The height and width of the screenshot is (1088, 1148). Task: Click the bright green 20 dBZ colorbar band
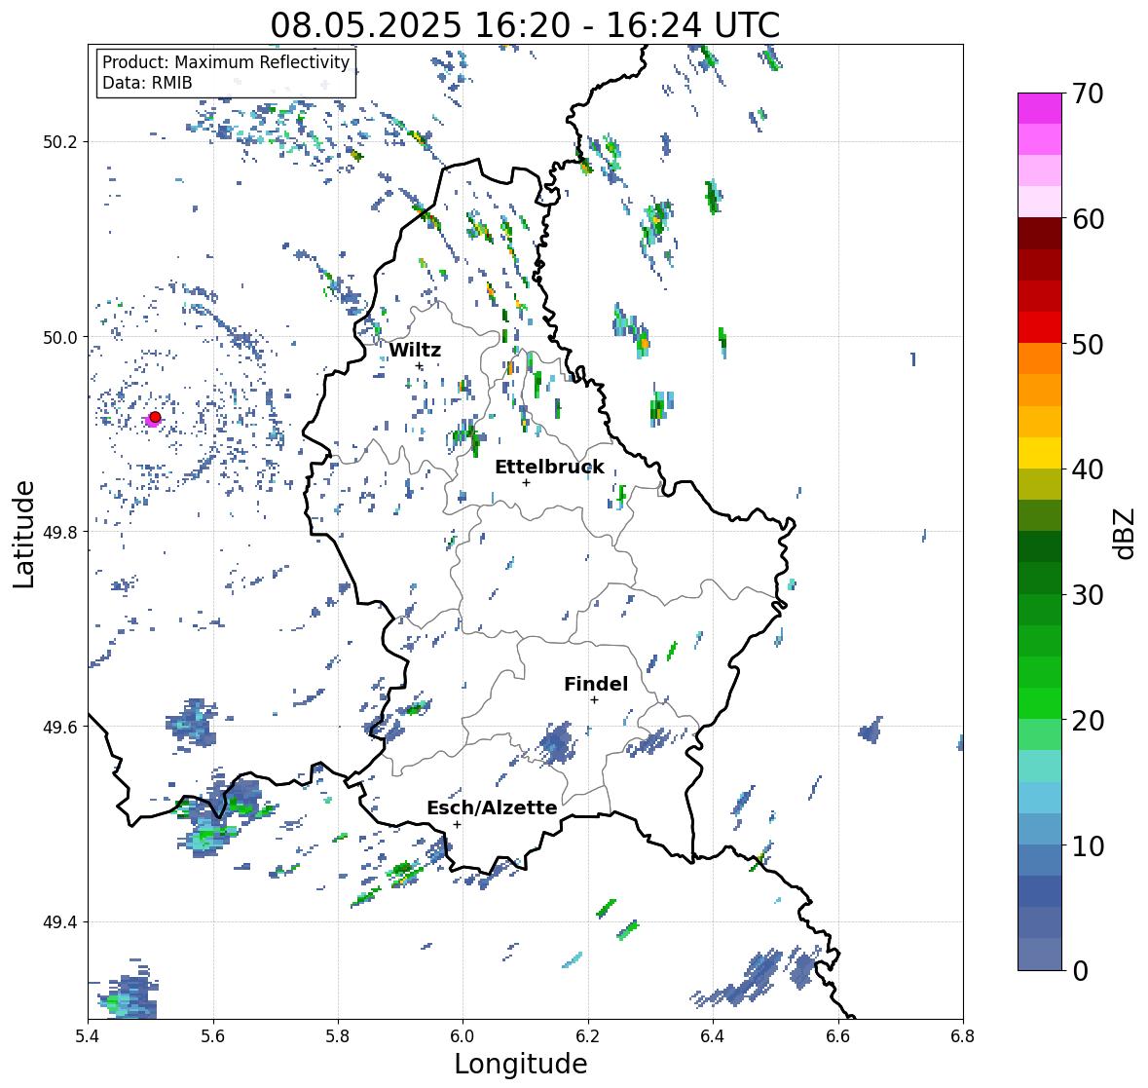(1040, 703)
